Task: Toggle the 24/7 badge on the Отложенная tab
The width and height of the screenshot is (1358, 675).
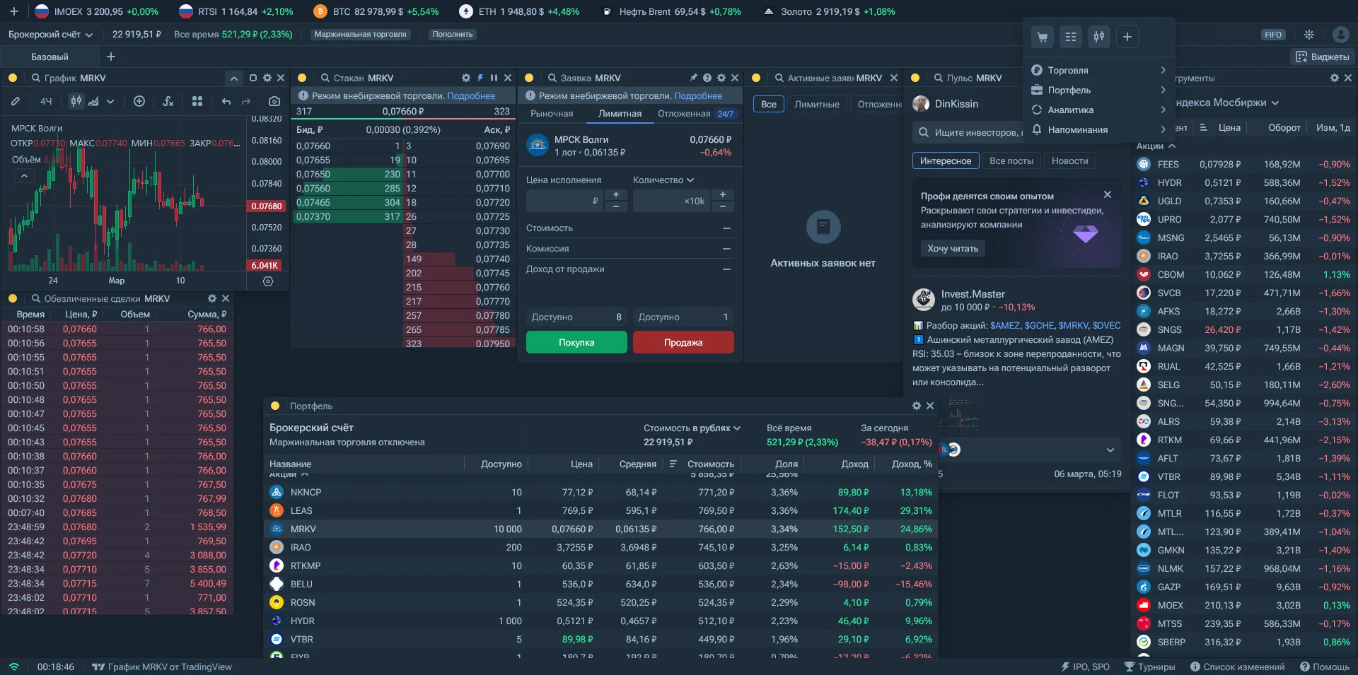Action: click(726, 114)
